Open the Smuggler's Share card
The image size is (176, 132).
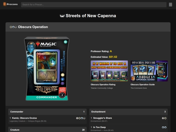coord(102,118)
